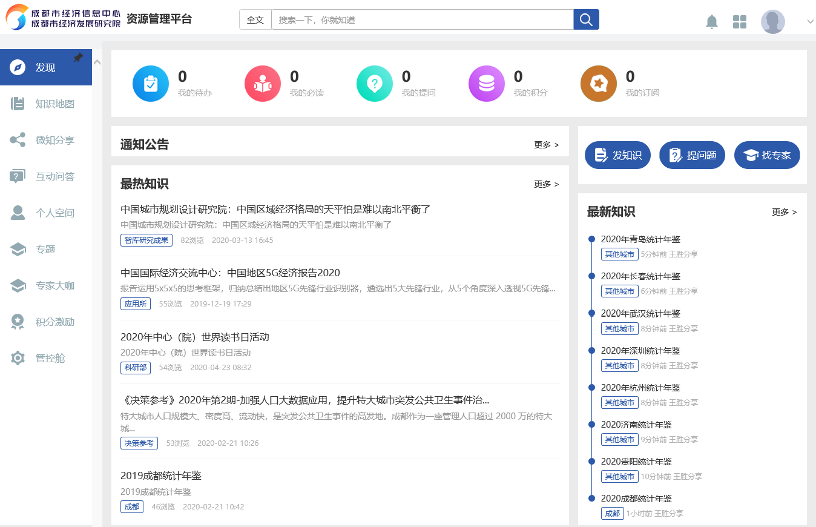
Task: Click the 成都市经济信息中心 logo
Action: point(63,18)
